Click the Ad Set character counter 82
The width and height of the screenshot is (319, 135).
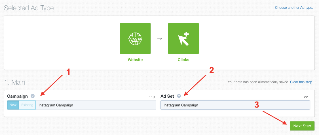click(x=306, y=97)
